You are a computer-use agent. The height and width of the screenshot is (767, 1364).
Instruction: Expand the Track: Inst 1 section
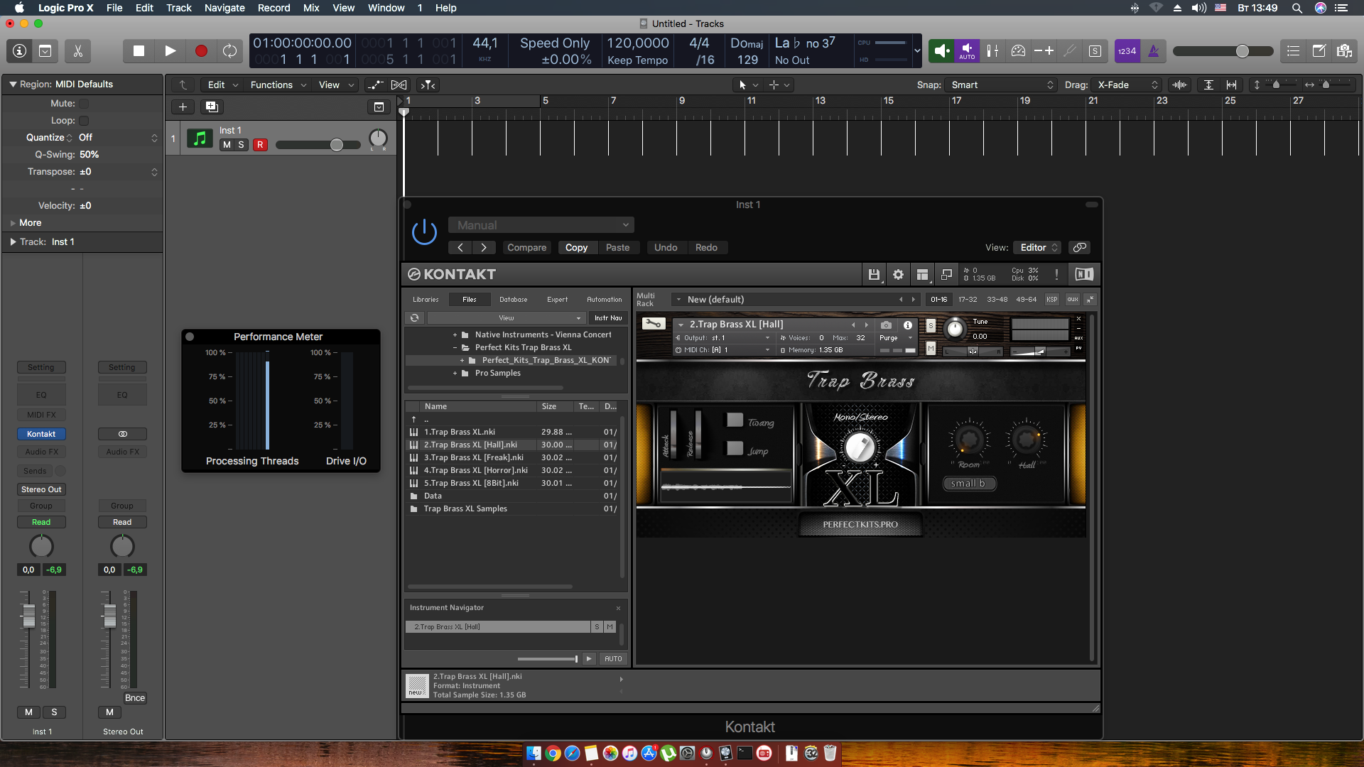13,242
